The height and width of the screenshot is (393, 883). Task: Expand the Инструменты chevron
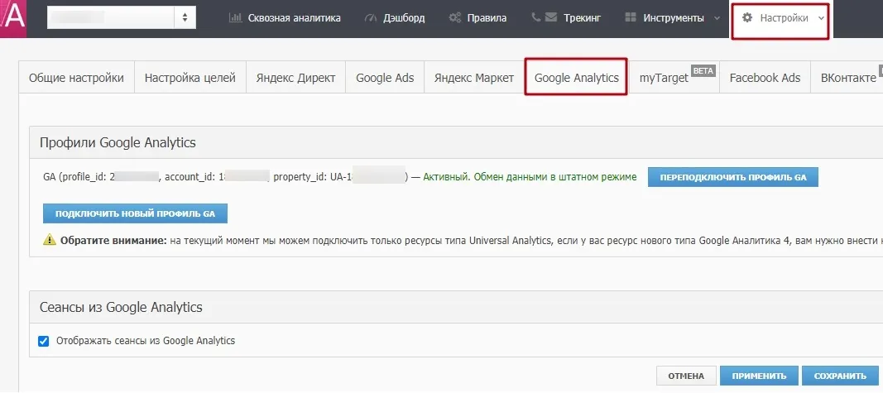tap(717, 18)
